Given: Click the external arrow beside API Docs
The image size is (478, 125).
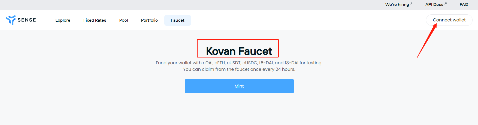Looking at the screenshot, I should point(446,4).
